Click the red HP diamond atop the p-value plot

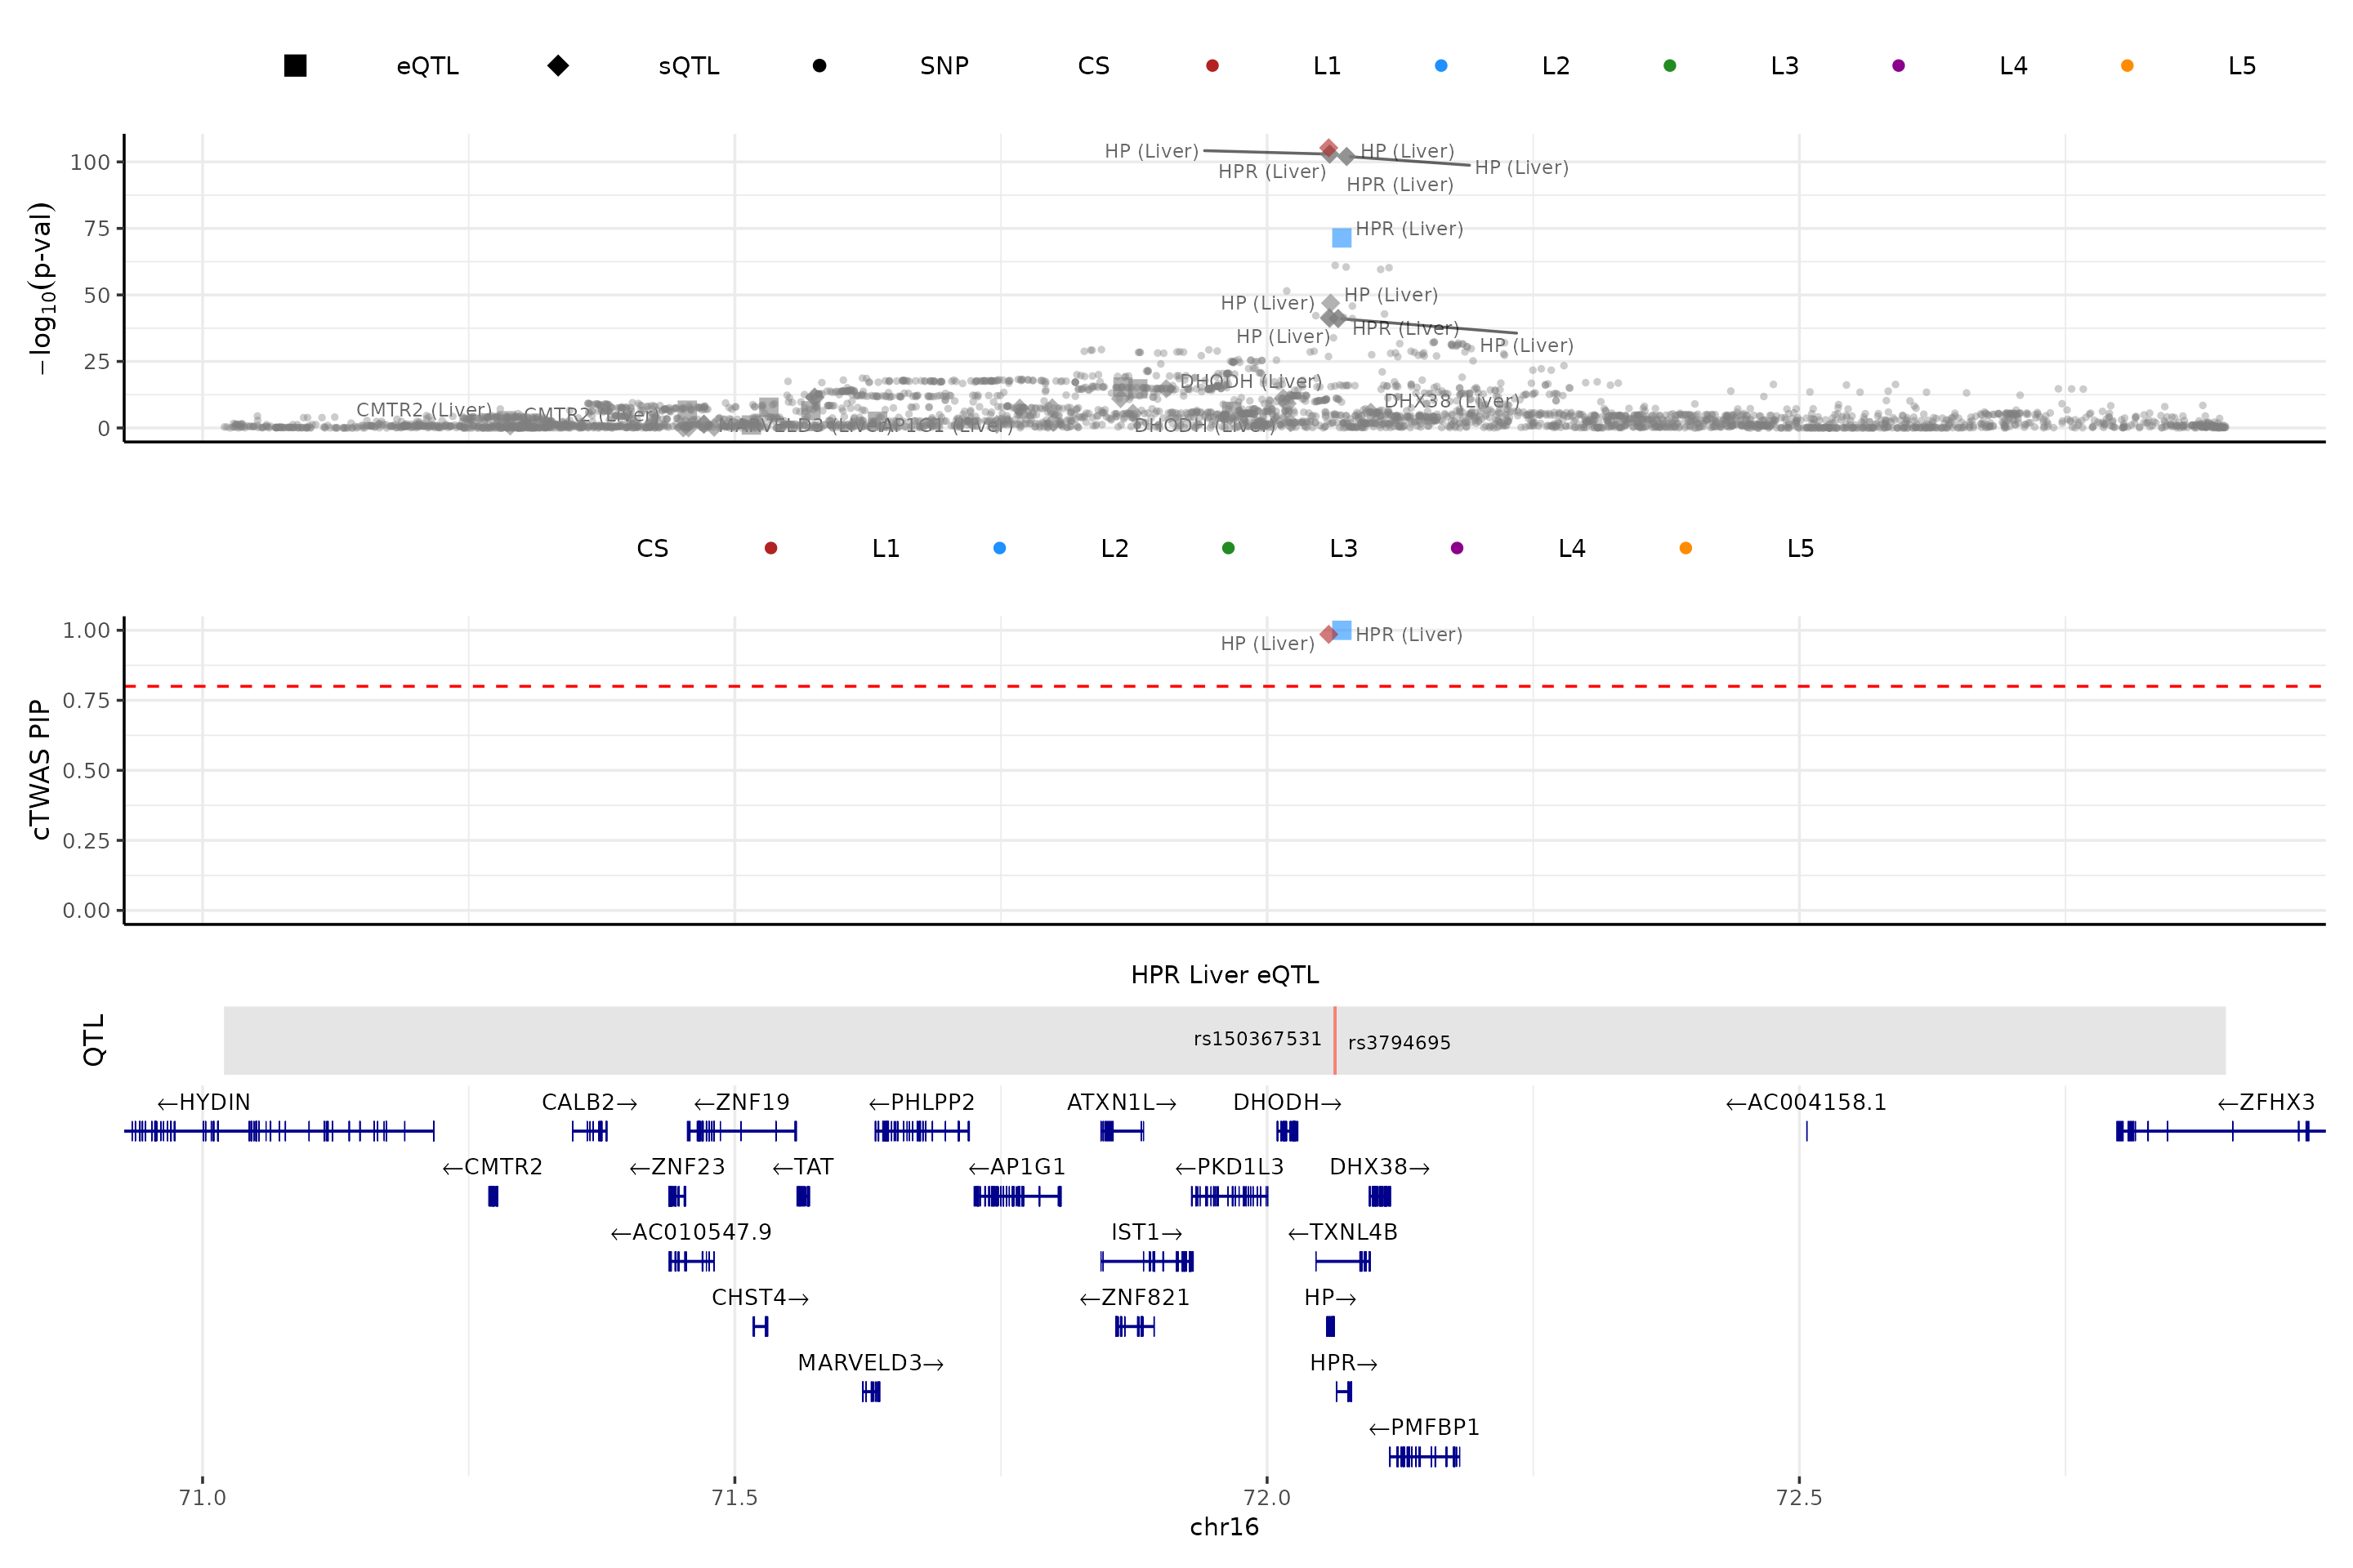(1328, 149)
